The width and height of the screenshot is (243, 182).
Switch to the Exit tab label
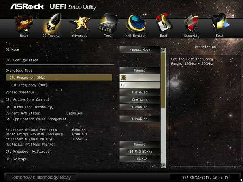pos(220,36)
